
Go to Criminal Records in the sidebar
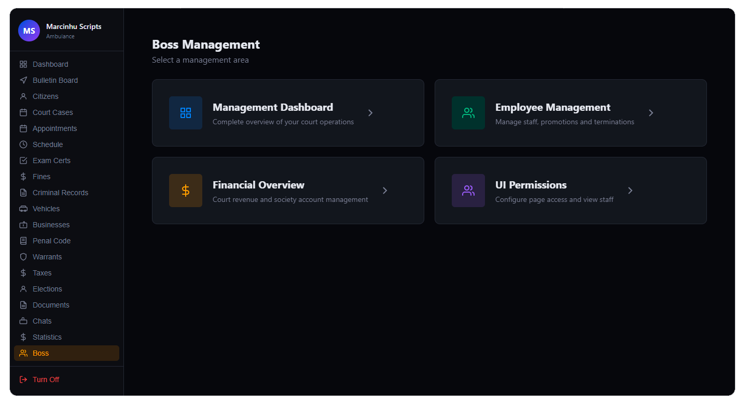tap(60, 193)
